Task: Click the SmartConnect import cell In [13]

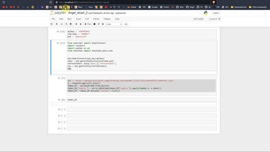Action: coord(142,55)
